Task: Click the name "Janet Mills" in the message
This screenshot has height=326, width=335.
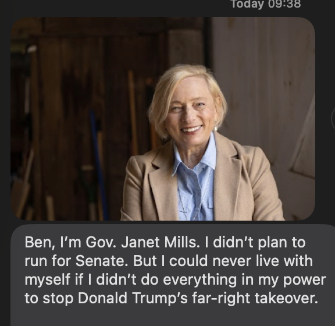Action: (159, 242)
